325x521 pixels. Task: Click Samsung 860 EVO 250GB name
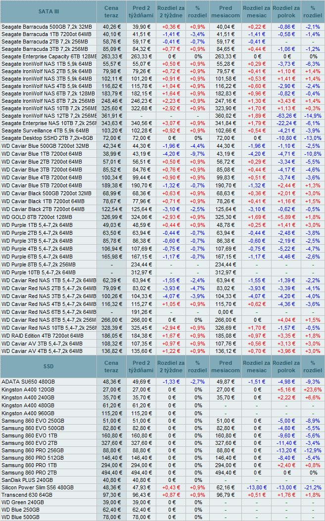tap(33, 421)
